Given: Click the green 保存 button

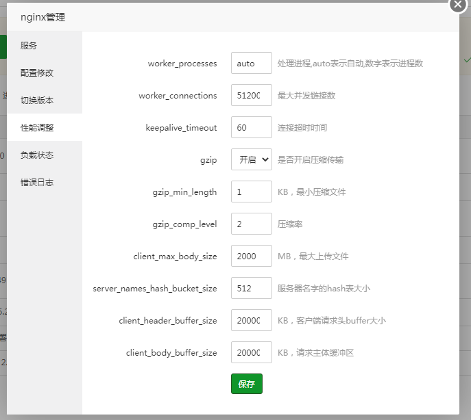Looking at the screenshot, I should [x=247, y=384].
